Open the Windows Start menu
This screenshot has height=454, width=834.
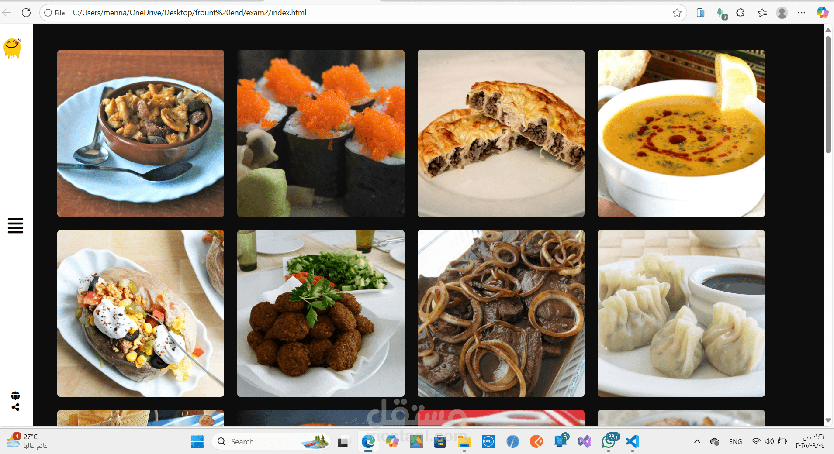(x=197, y=442)
